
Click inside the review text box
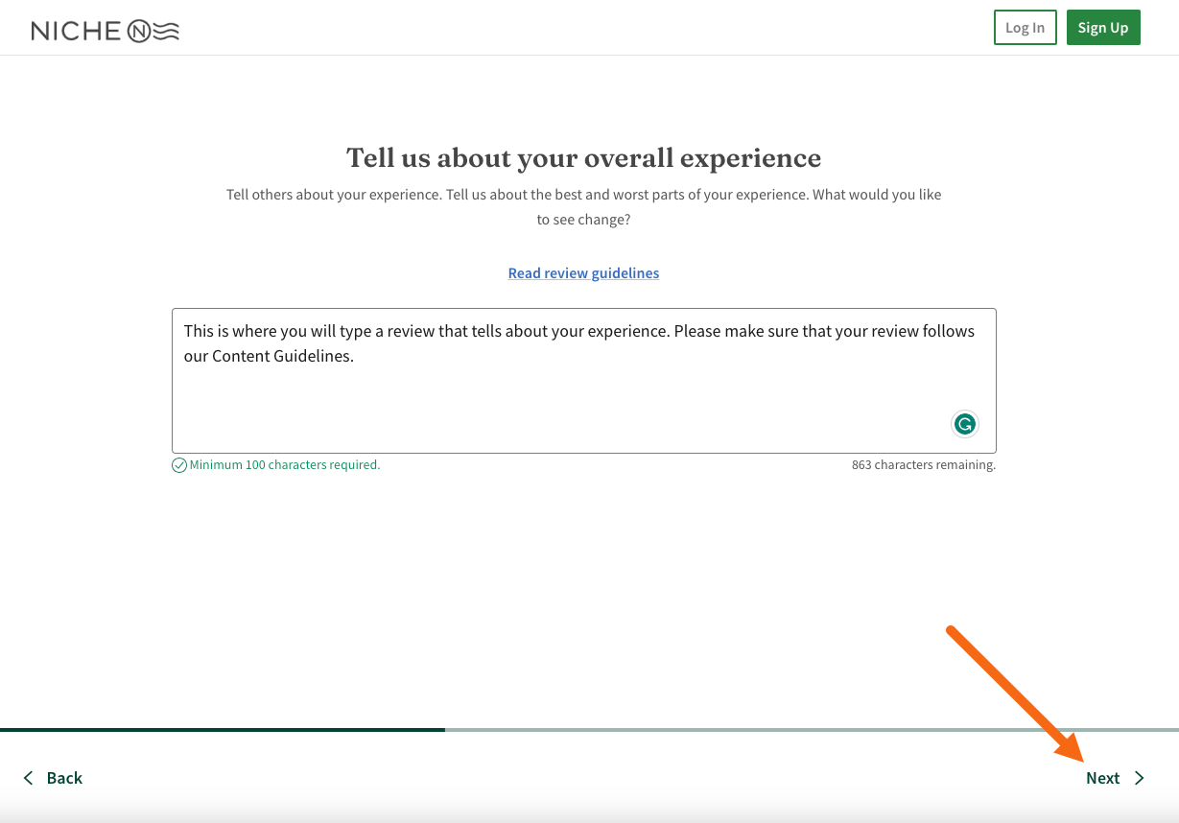pos(583,381)
